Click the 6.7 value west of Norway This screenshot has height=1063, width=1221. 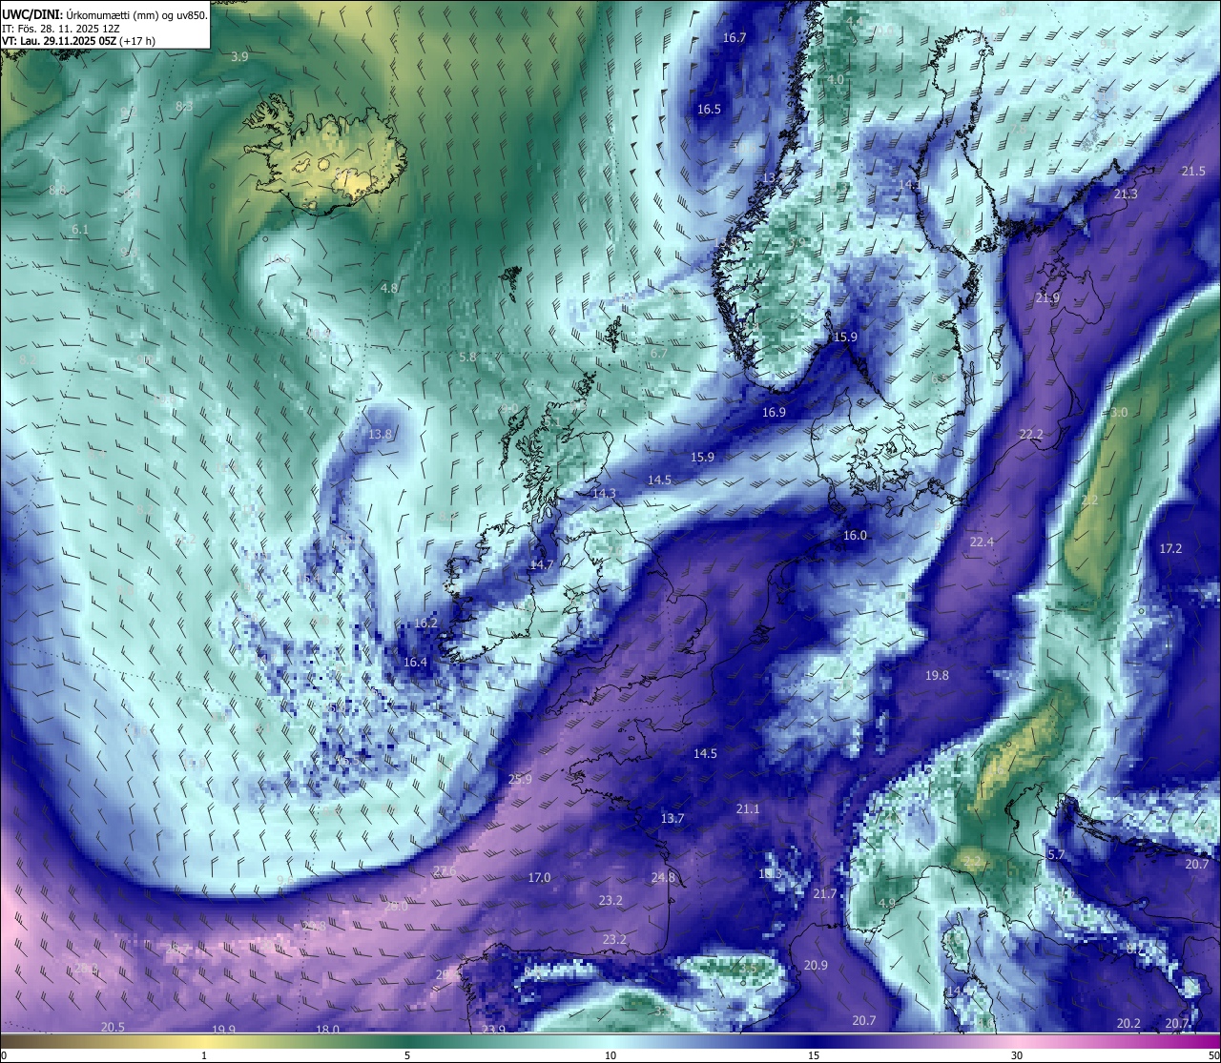coord(658,354)
